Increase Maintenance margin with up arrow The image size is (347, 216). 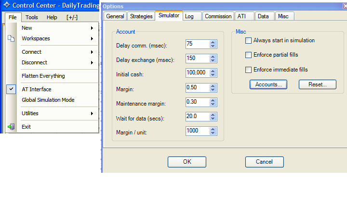[x=213, y=100]
